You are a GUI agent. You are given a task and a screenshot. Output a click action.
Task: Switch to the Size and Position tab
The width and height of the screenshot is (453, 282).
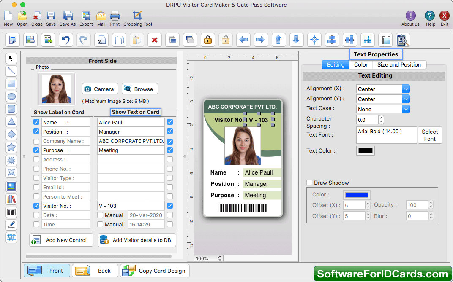(x=399, y=65)
